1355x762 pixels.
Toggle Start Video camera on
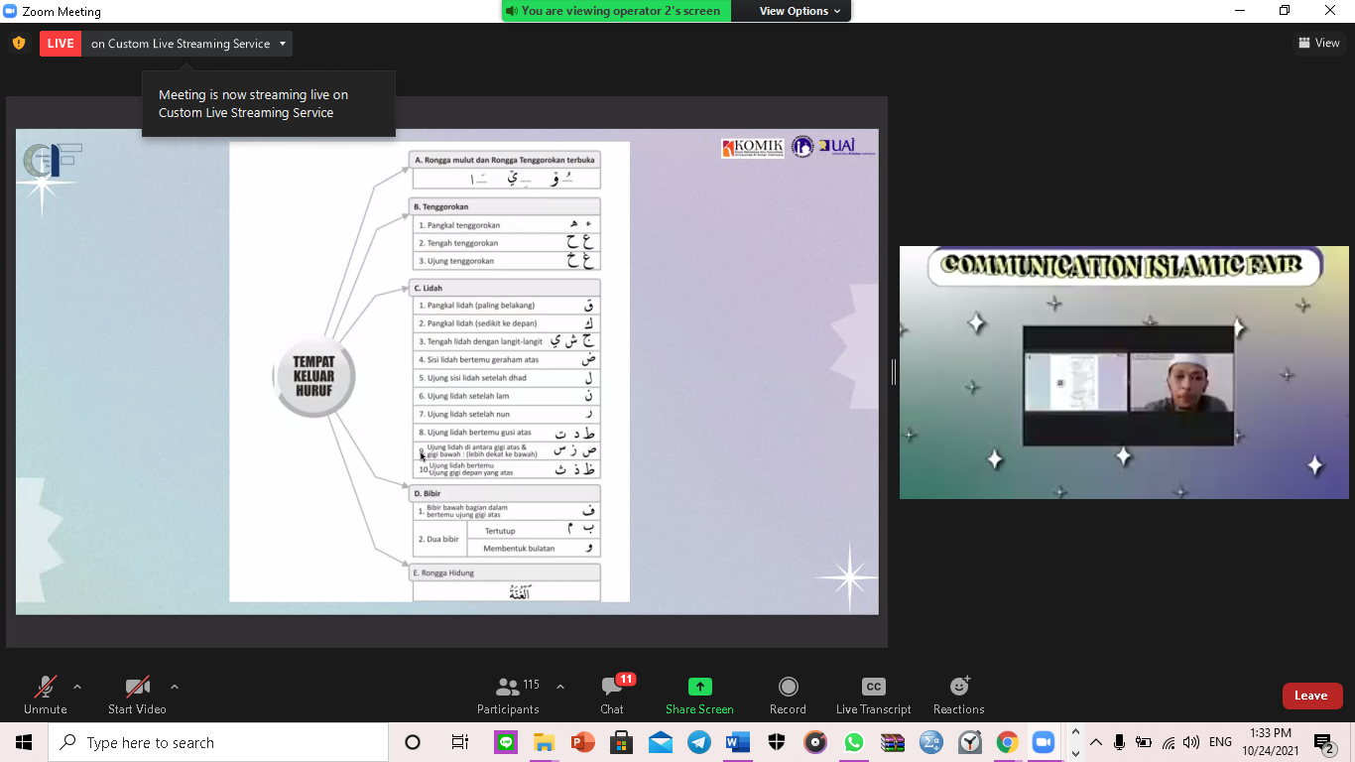coord(137,687)
